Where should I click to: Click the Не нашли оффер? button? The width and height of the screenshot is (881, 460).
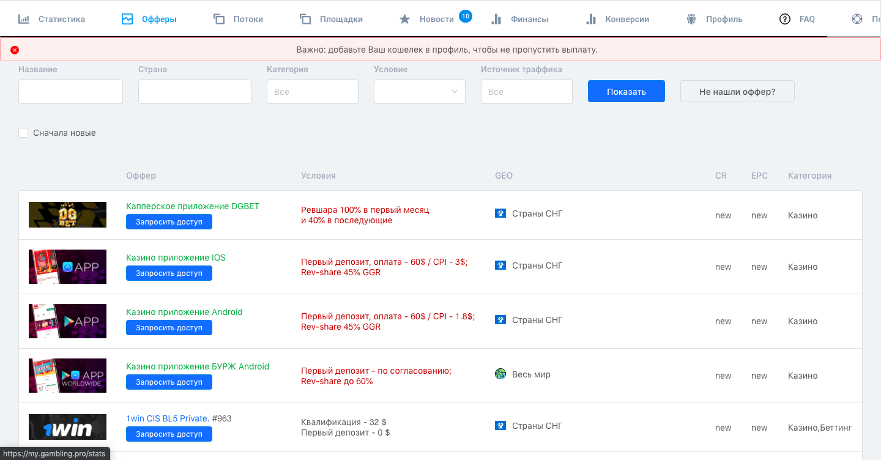click(x=737, y=92)
